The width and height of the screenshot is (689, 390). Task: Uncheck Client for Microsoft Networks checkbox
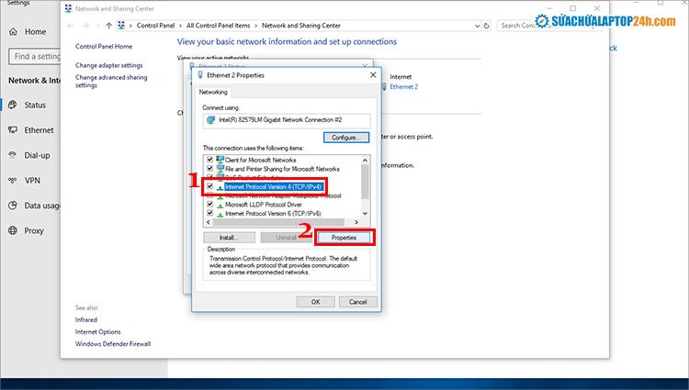pyautogui.click(x=210, y=160)
